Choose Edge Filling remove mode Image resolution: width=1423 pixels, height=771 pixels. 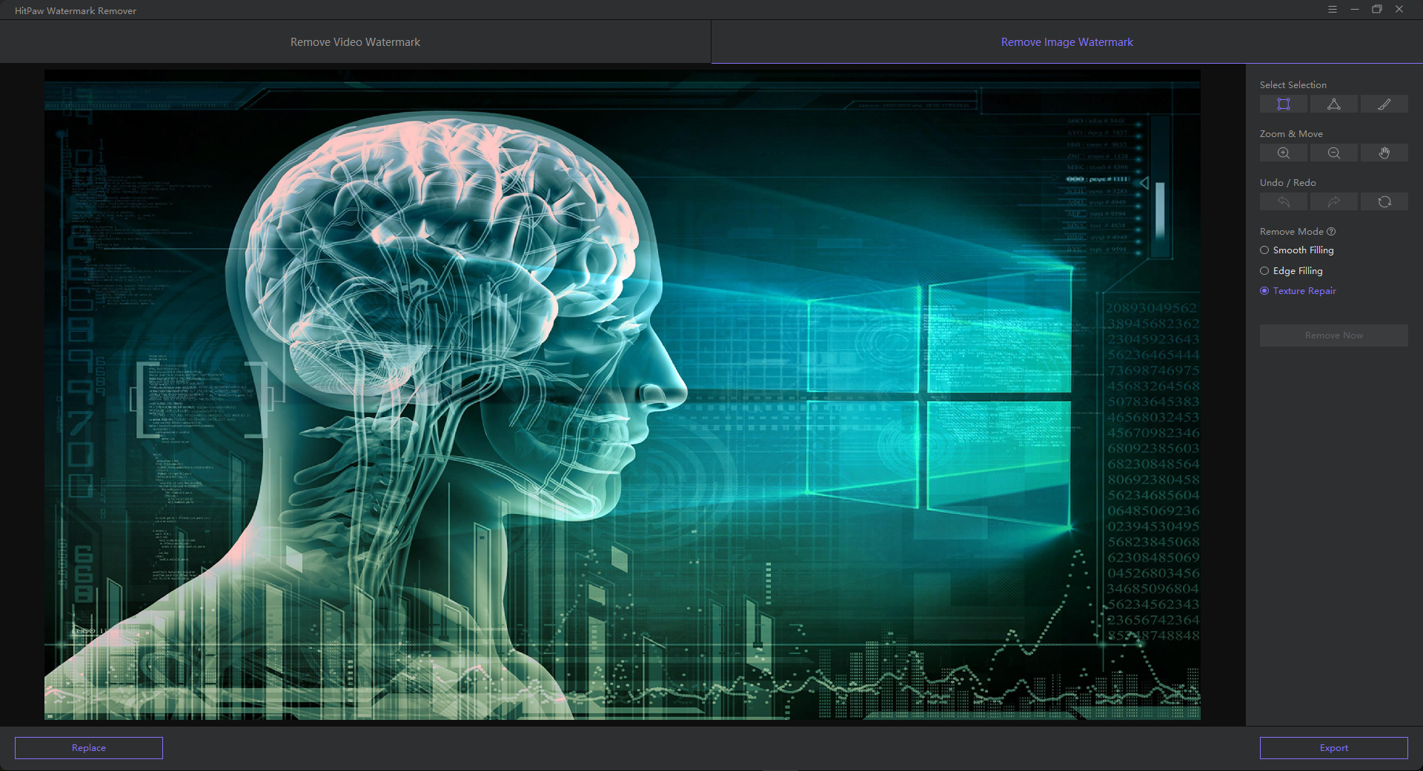coord(1291,271)
